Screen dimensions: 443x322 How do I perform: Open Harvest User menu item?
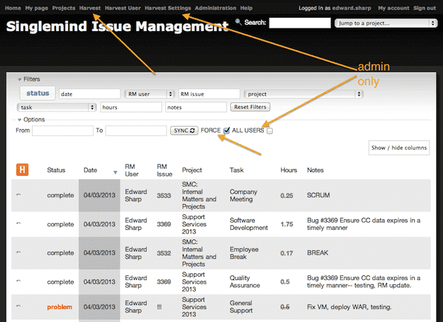[123, 9]
